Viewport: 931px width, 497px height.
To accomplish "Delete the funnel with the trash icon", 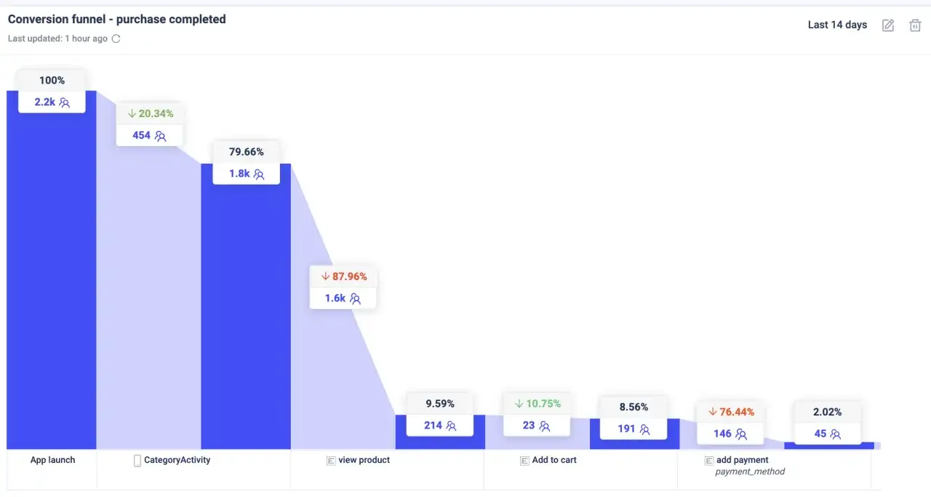I will [915, 25].
